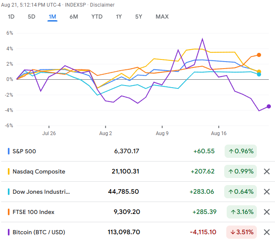275x240 pixels.
Task: Click the Bitcoin price 113,098.70
Action: [x=124, y=232]
